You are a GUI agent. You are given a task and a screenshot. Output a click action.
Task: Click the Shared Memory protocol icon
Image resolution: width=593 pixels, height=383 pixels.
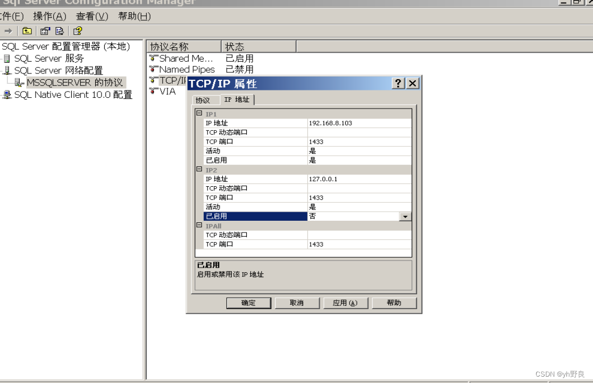pyautogui.click(x=154, y=58)
